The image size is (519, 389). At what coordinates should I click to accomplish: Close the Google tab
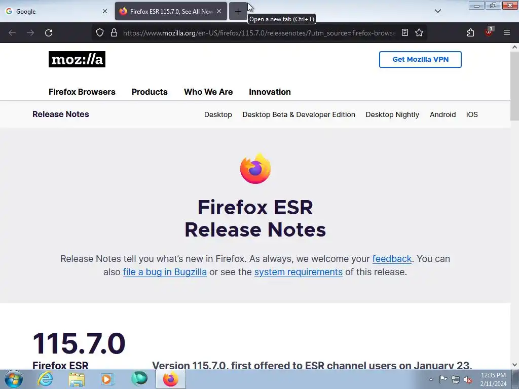pos(104,11)
